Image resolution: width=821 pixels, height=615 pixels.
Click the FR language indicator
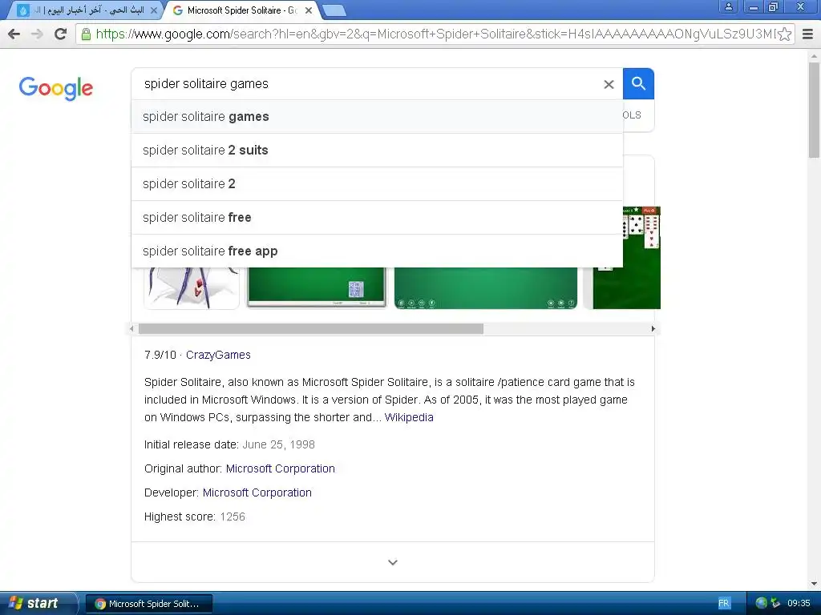(724, 604)
